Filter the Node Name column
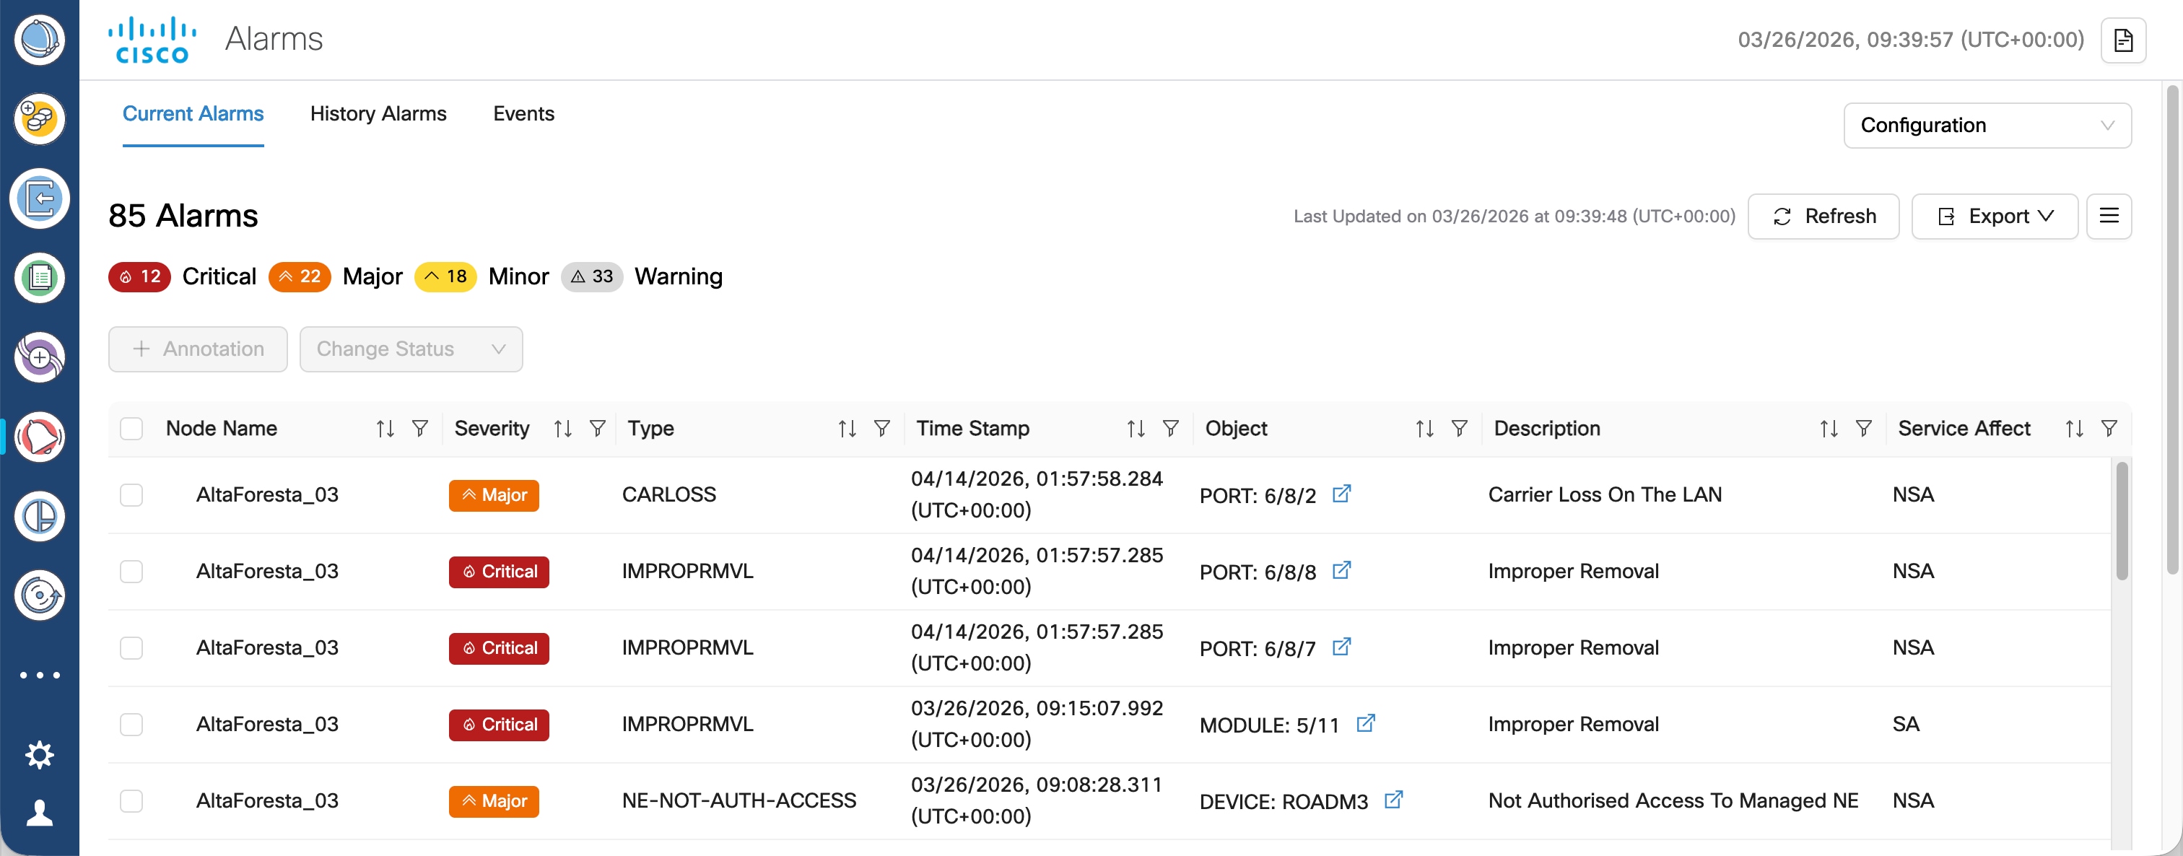The image size is (2183, 856). click(419, 429)
